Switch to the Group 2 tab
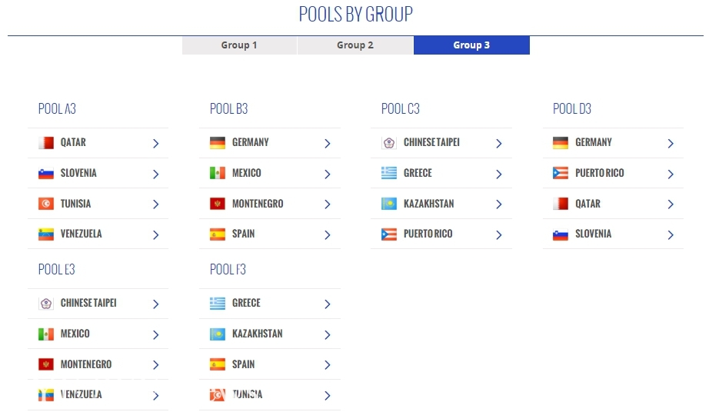709x412 pixels. (355, 45)
